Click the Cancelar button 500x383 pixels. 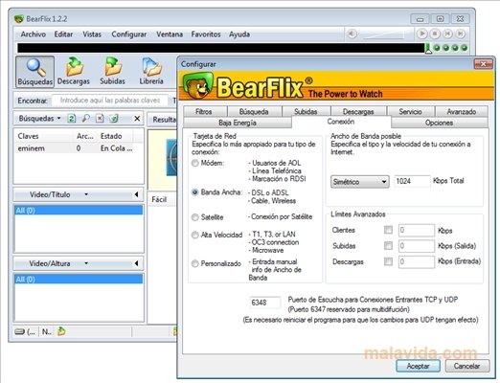[x=467, y=366]
